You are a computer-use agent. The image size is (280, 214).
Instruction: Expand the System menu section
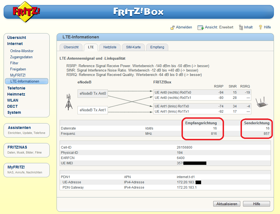click(x=14, y=112)
